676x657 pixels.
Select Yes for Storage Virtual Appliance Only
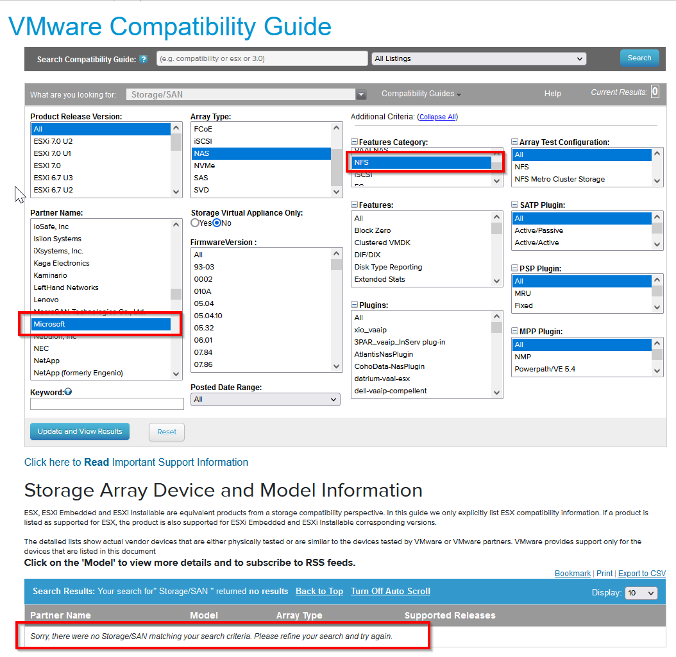[x=195, y=223]
